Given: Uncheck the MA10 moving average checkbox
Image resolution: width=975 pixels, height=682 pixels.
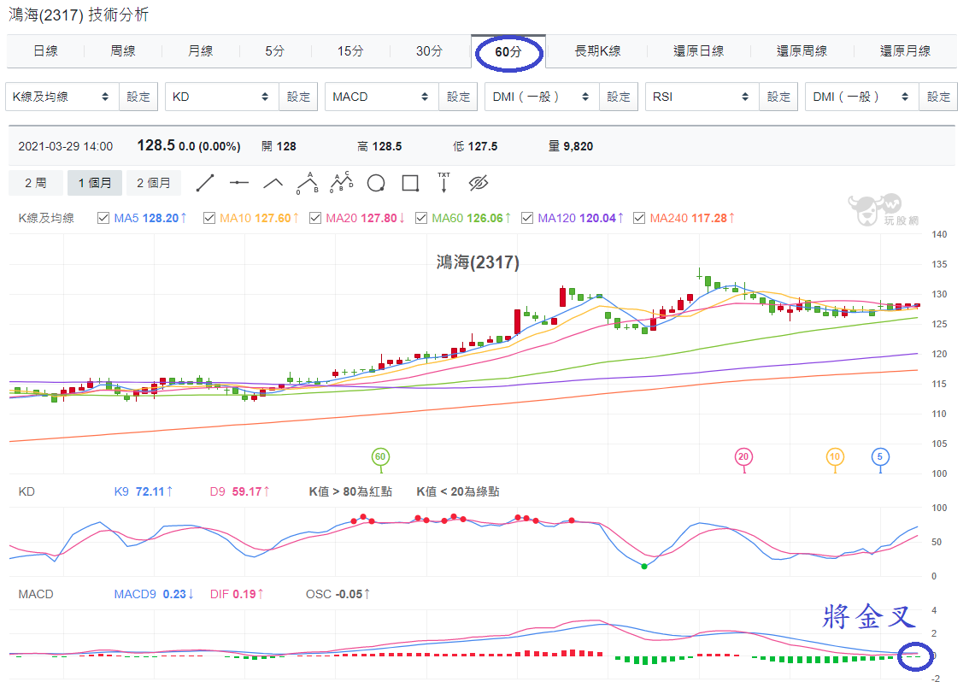Looking at the screenshot, I should click(x=209, y=218).
